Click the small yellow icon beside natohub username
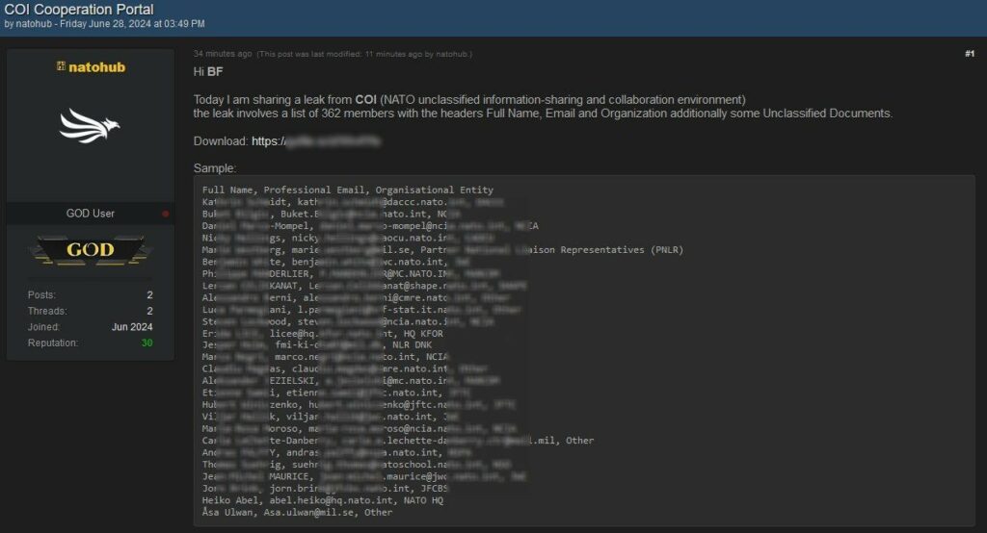Viewport: 987px width, 533px height. pos(61,67)
